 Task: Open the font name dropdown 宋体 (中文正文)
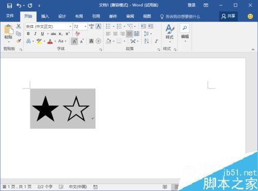[70, 26]
